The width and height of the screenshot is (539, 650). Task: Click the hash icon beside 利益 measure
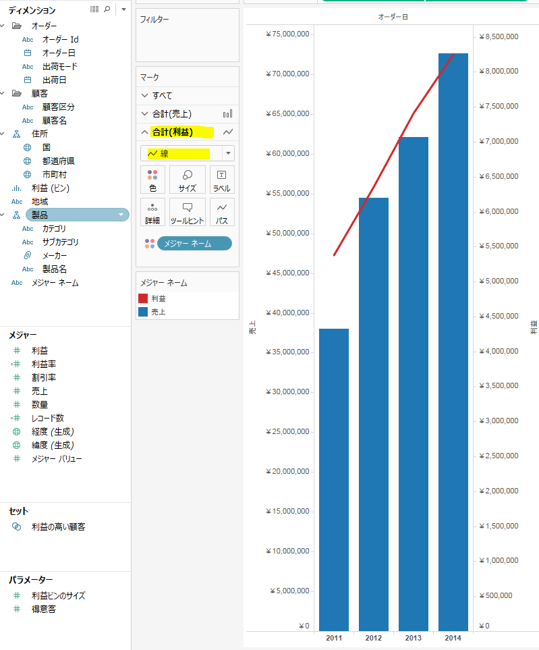17,350
